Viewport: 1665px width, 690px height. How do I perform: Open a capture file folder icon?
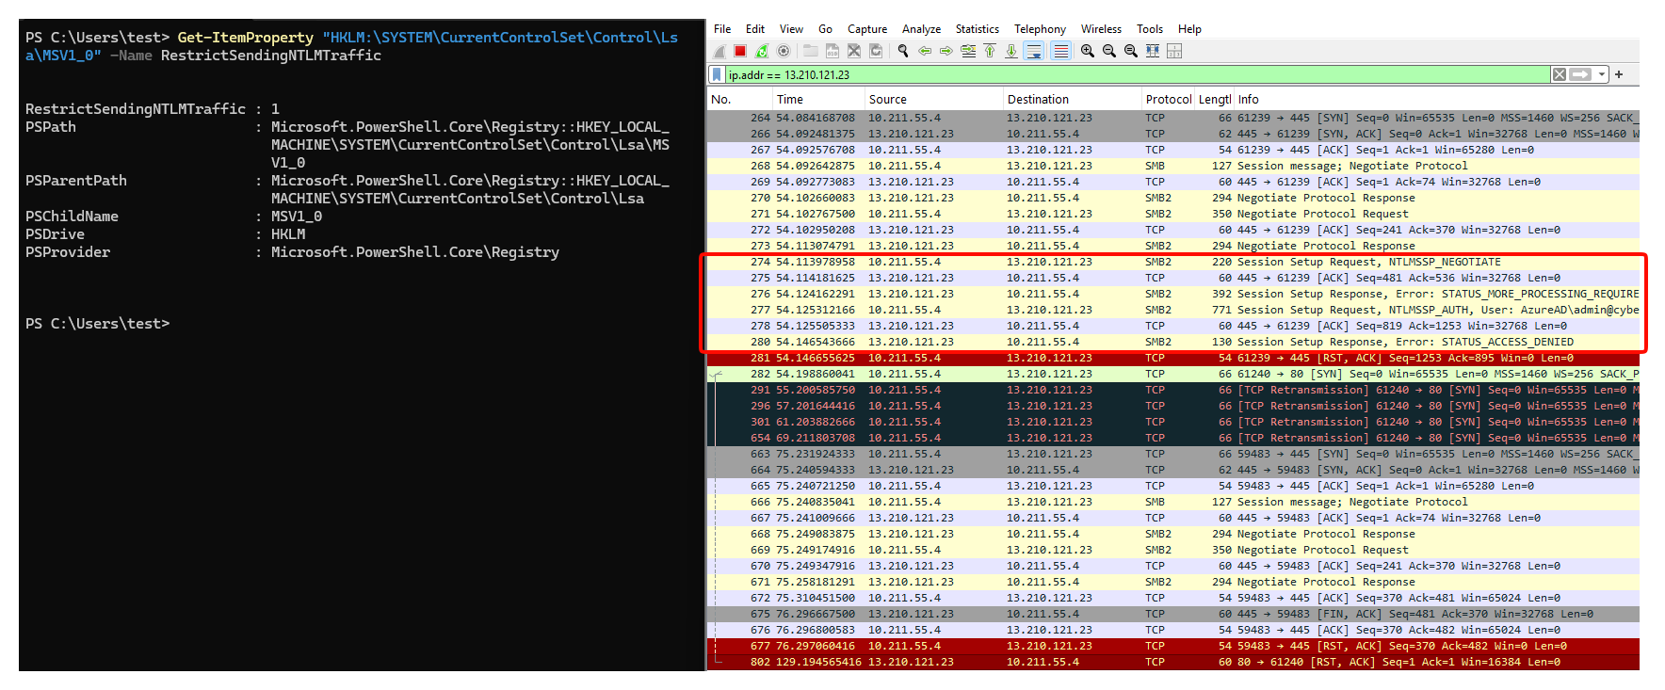point(810,51)
